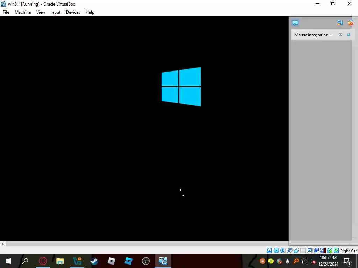
Task: Open Roblox from taskbar
Action: point(112,261)
